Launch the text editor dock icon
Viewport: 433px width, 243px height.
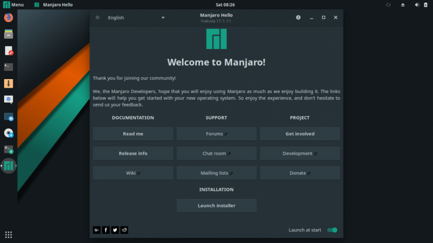(x=9, y=51)
